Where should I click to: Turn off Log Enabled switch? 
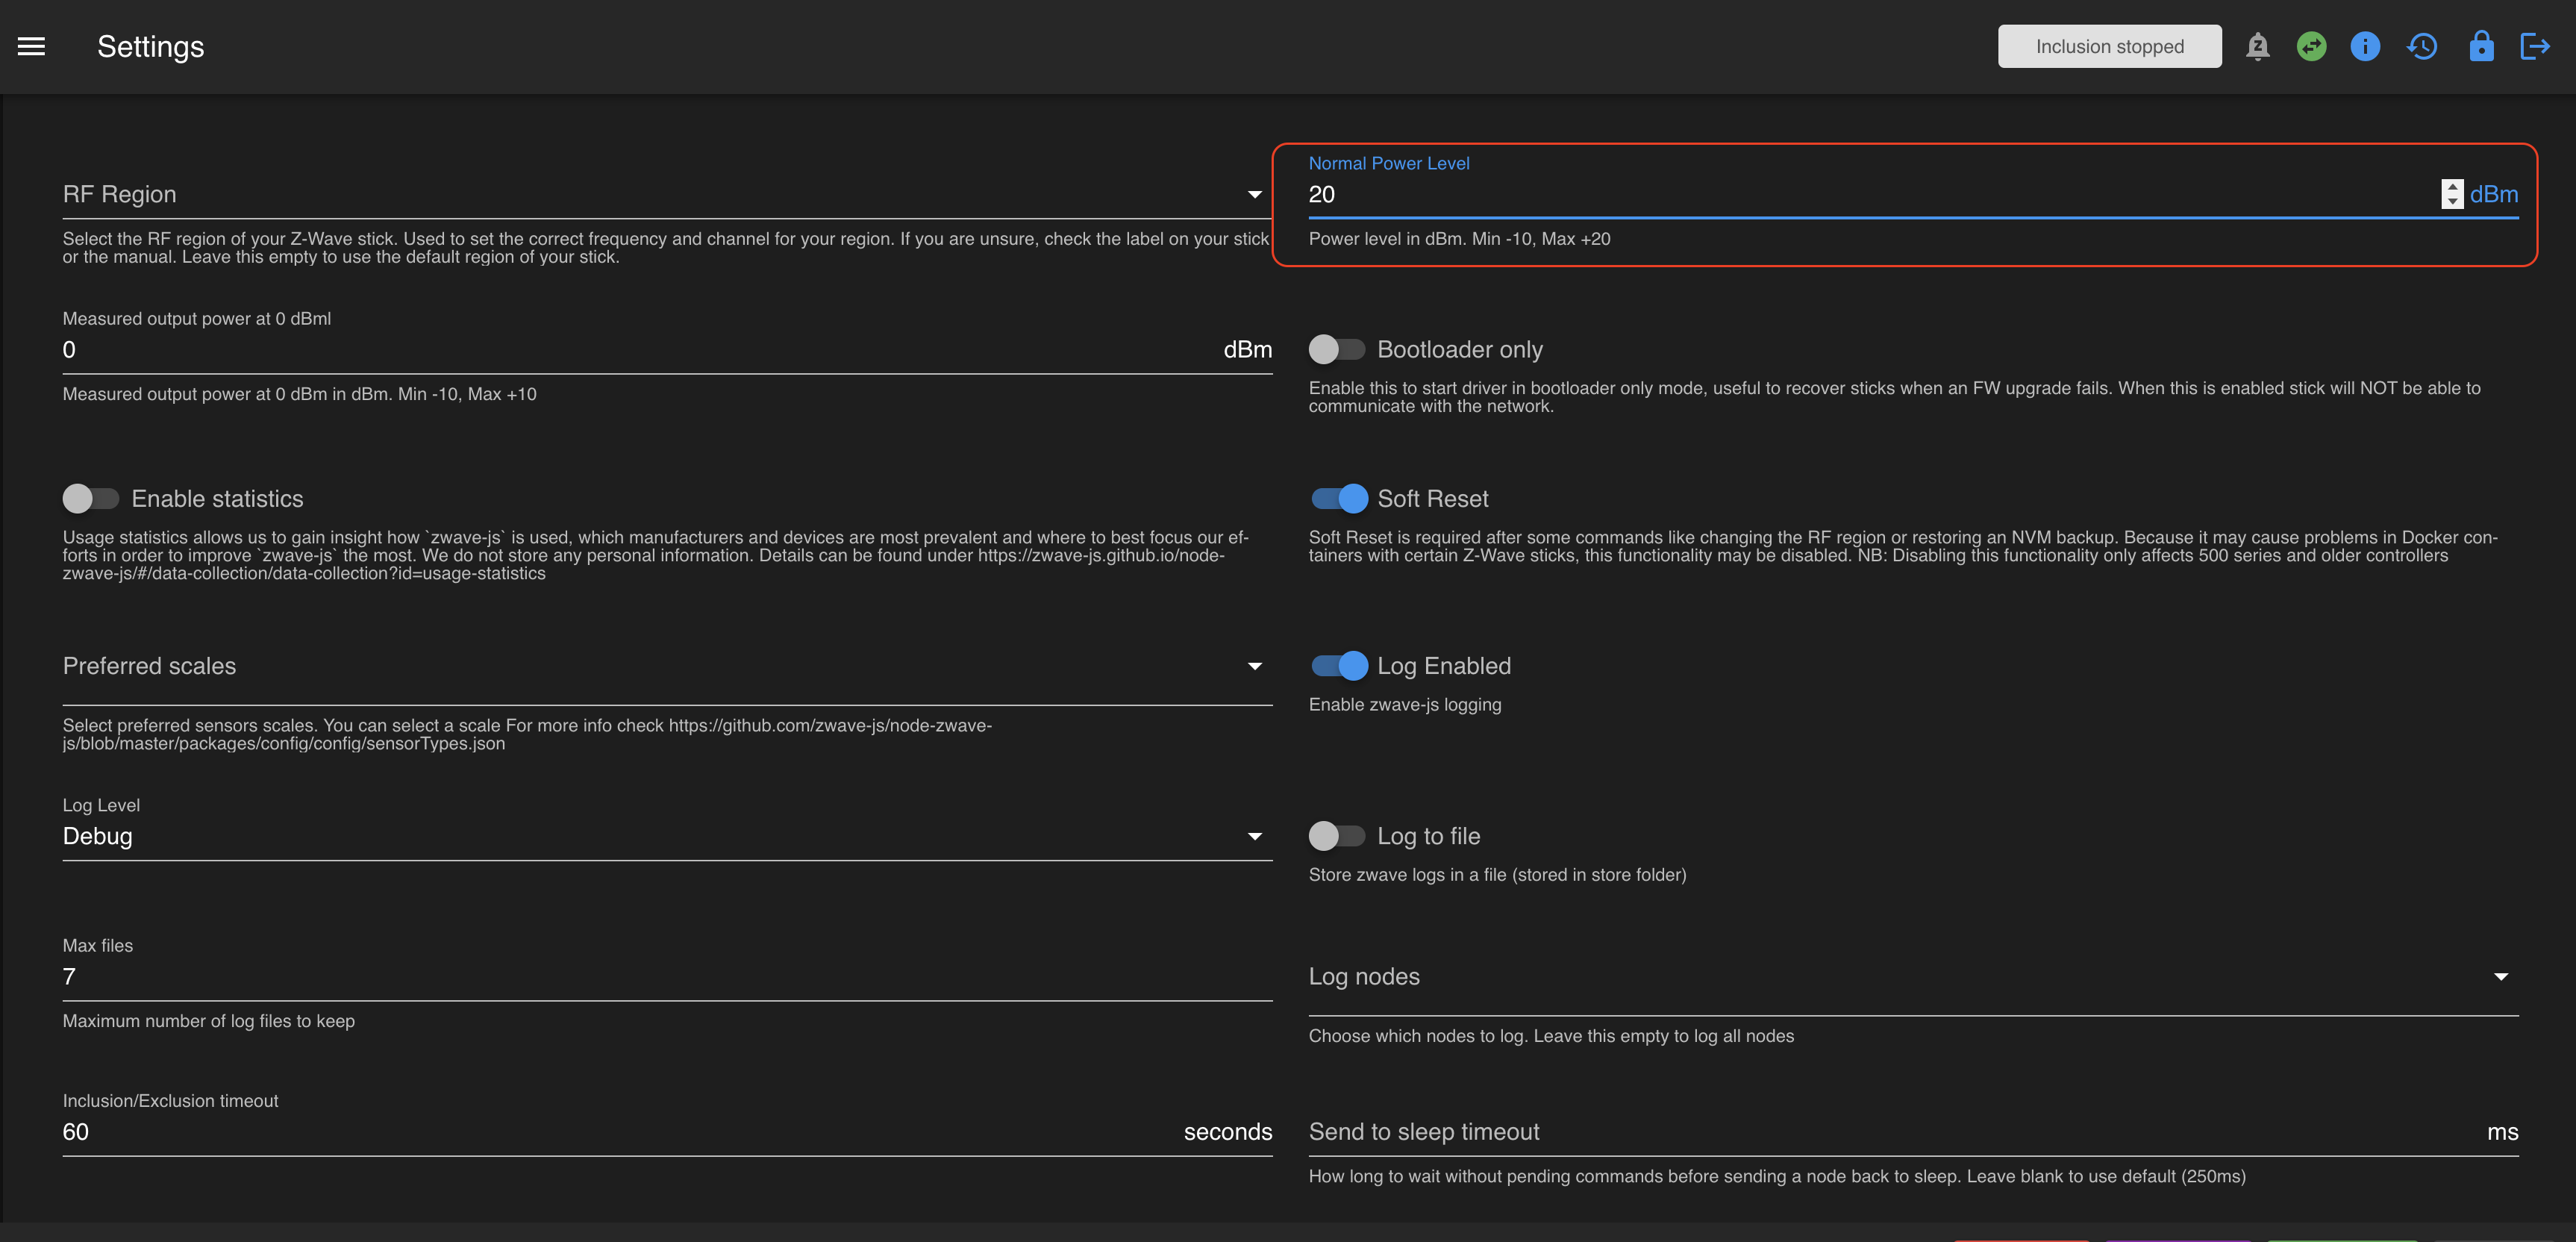(x=1339, y=665)
